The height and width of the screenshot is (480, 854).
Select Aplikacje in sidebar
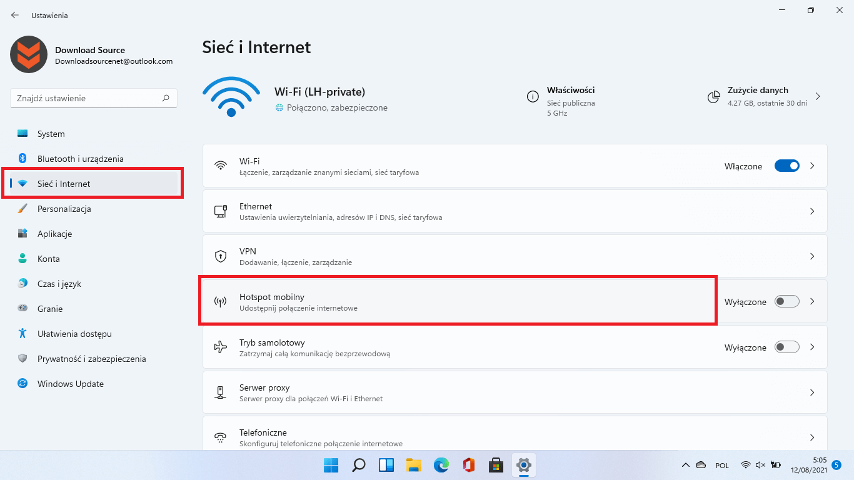pos(94,234)
